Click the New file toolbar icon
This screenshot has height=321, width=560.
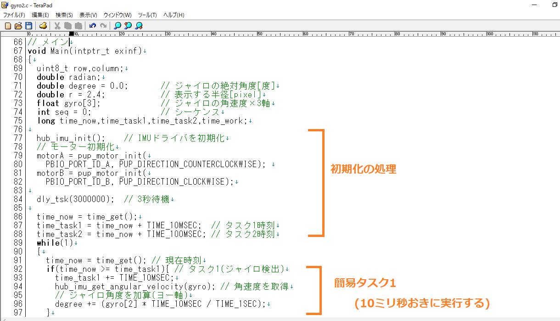click(x=8, y=26)
